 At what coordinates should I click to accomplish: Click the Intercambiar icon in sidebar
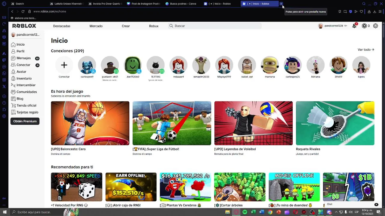13,85
